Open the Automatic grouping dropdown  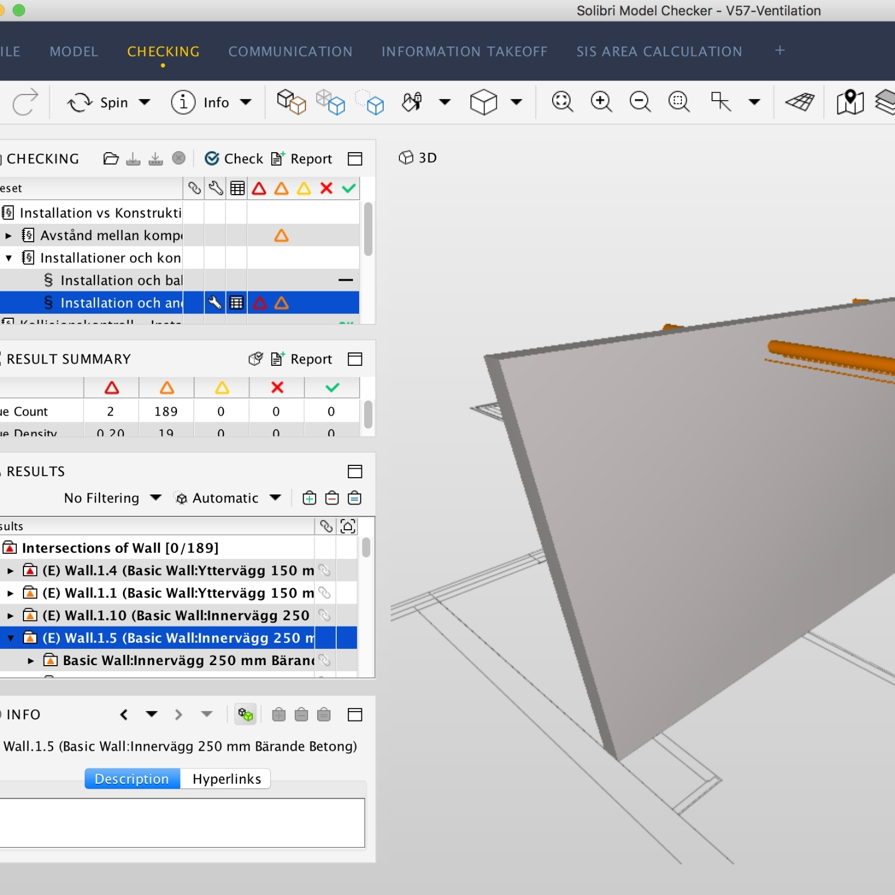(228, 498)
